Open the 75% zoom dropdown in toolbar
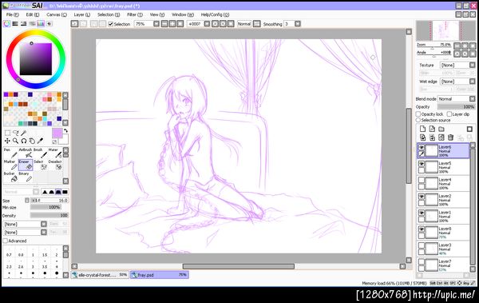 coord(156,23)
